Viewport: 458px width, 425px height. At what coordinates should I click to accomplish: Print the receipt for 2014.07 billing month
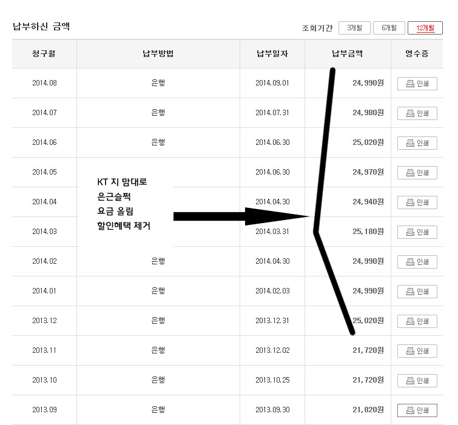click(417, 113)
